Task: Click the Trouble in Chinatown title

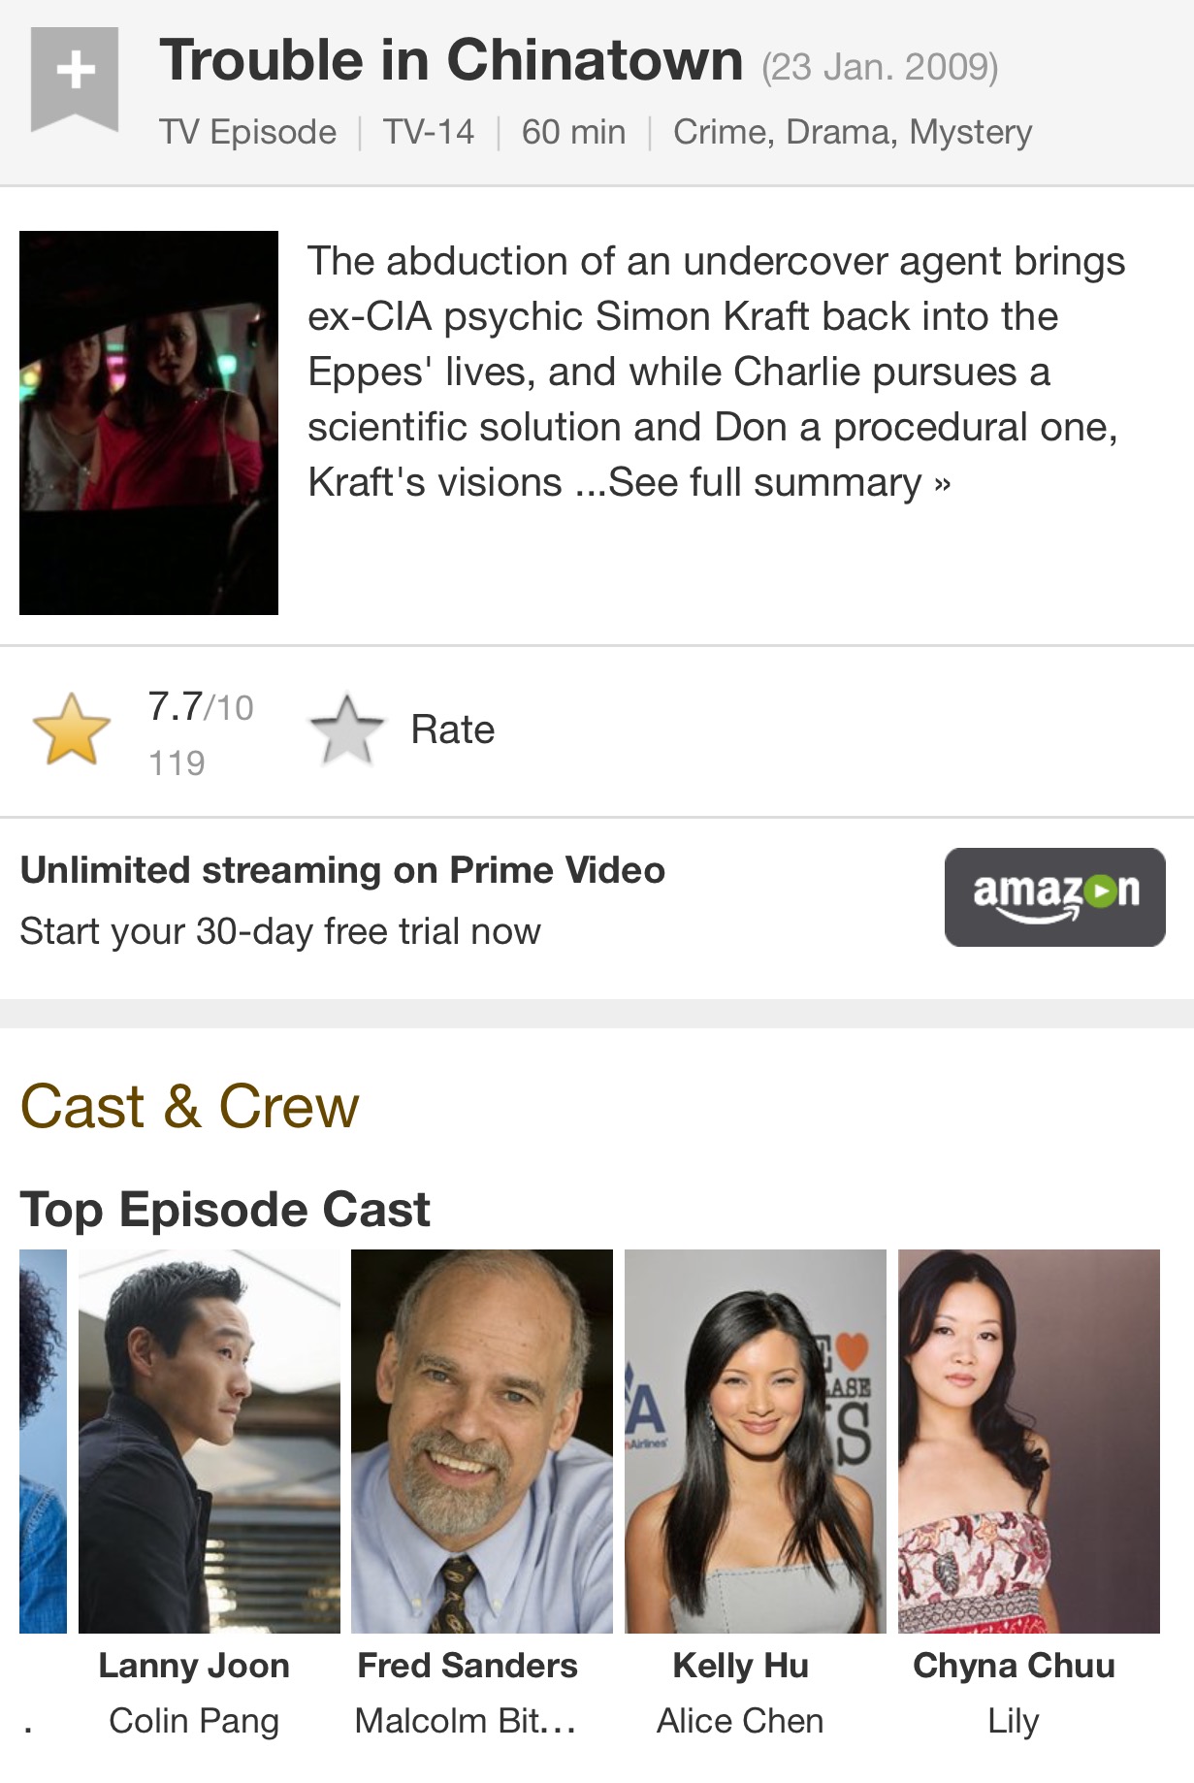Action: [451, 60]
